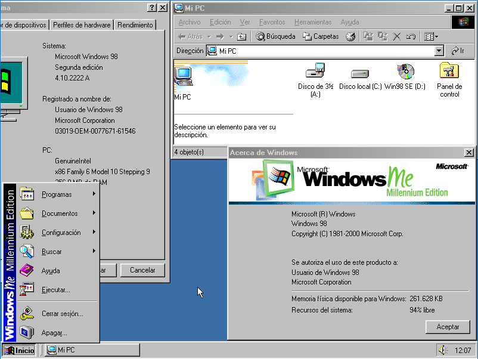Click the Ejecutar run icon in Start menu
The height and width of the screenshot is (359, 478).
(x=27, y=289)
